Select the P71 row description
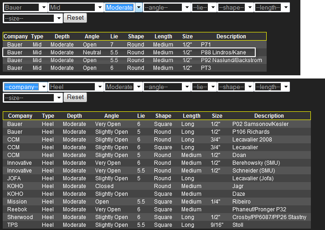The image size is (325, 230). 206,45
